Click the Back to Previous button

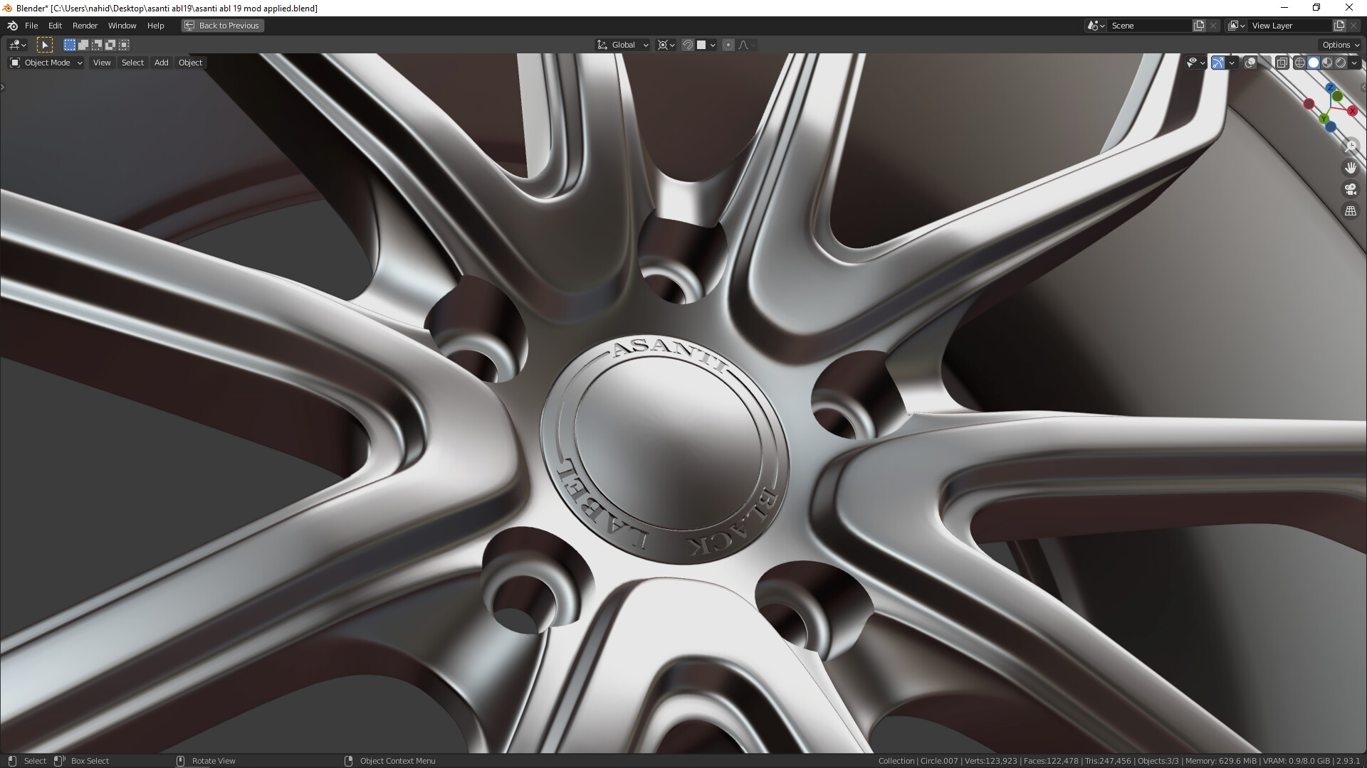click(x=222, y=26)
